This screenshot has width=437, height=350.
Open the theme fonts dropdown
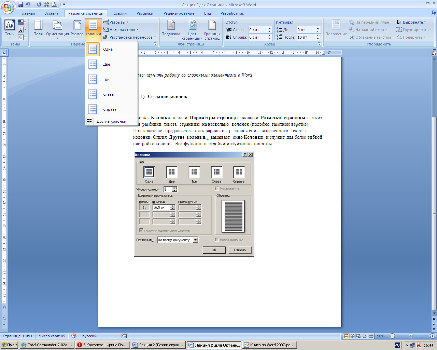point(22,30)
